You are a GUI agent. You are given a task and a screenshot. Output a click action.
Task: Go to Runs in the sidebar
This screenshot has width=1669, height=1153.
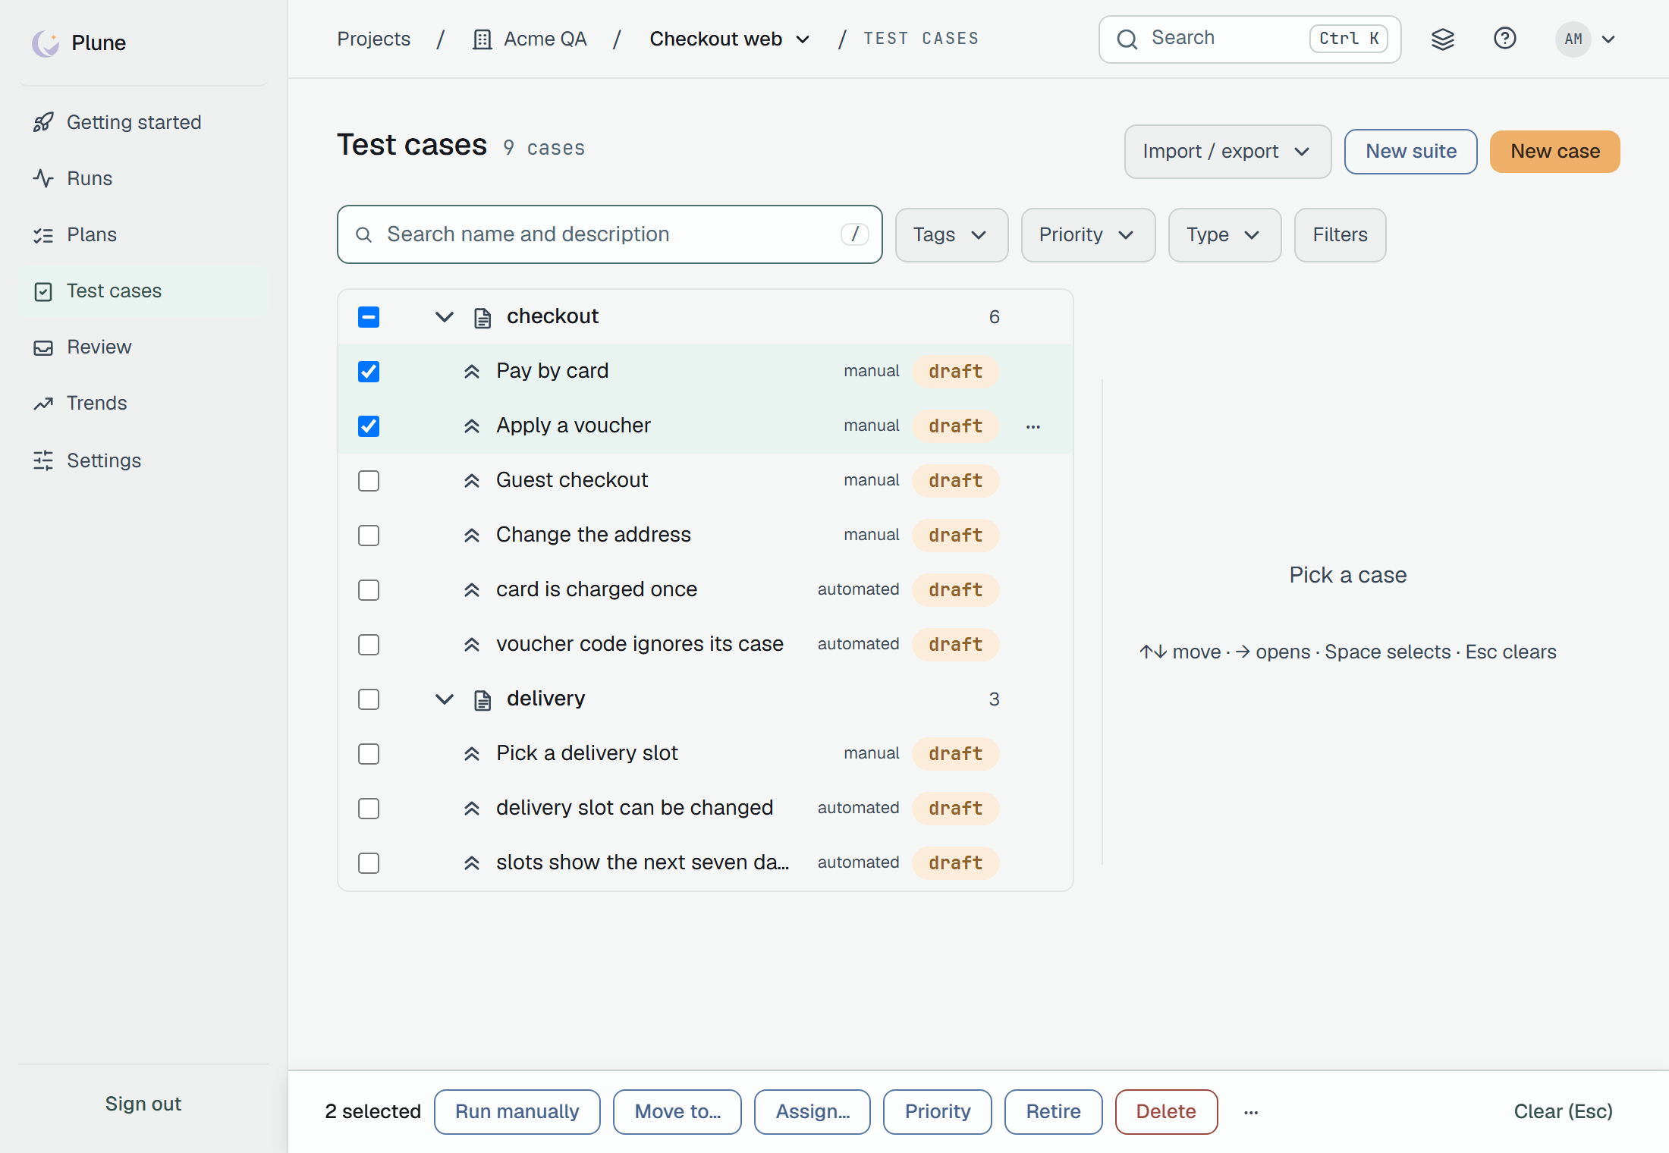click(143, 178)
